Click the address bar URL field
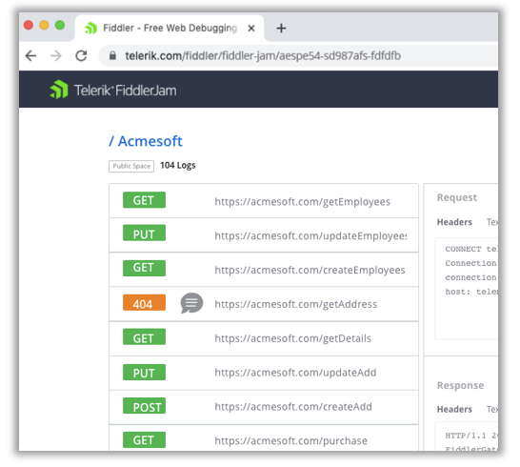520x467 pixels. point(298,56)
